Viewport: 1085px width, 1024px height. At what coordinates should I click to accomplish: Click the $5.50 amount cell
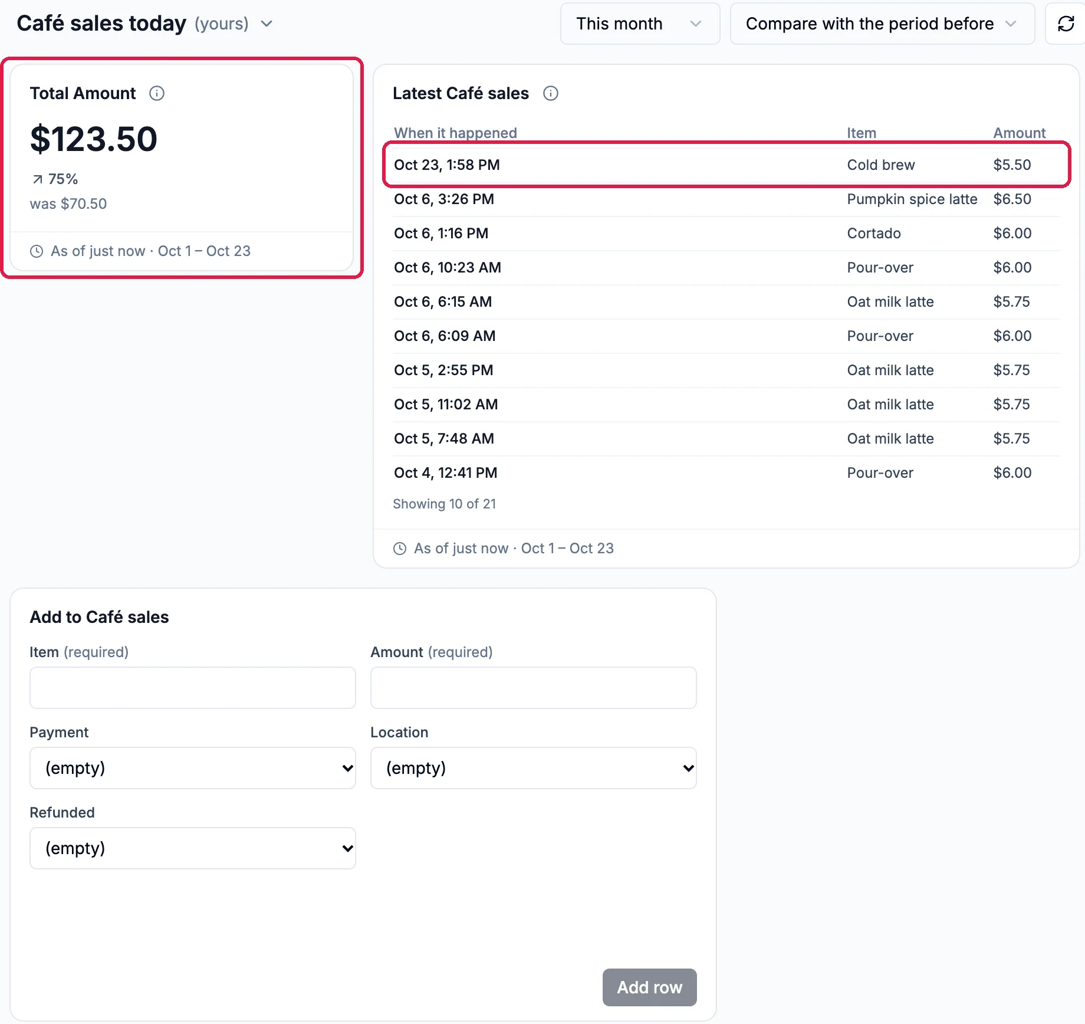click(x=1012, y=165)
